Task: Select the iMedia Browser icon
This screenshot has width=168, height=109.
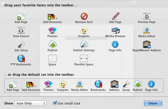Action: tap(116, 30)
